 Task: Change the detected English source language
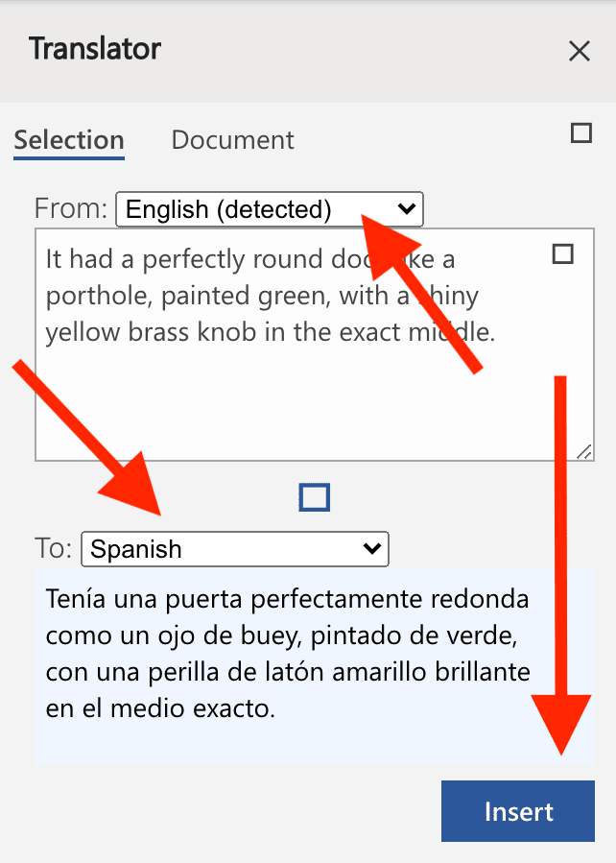point(269,209)
